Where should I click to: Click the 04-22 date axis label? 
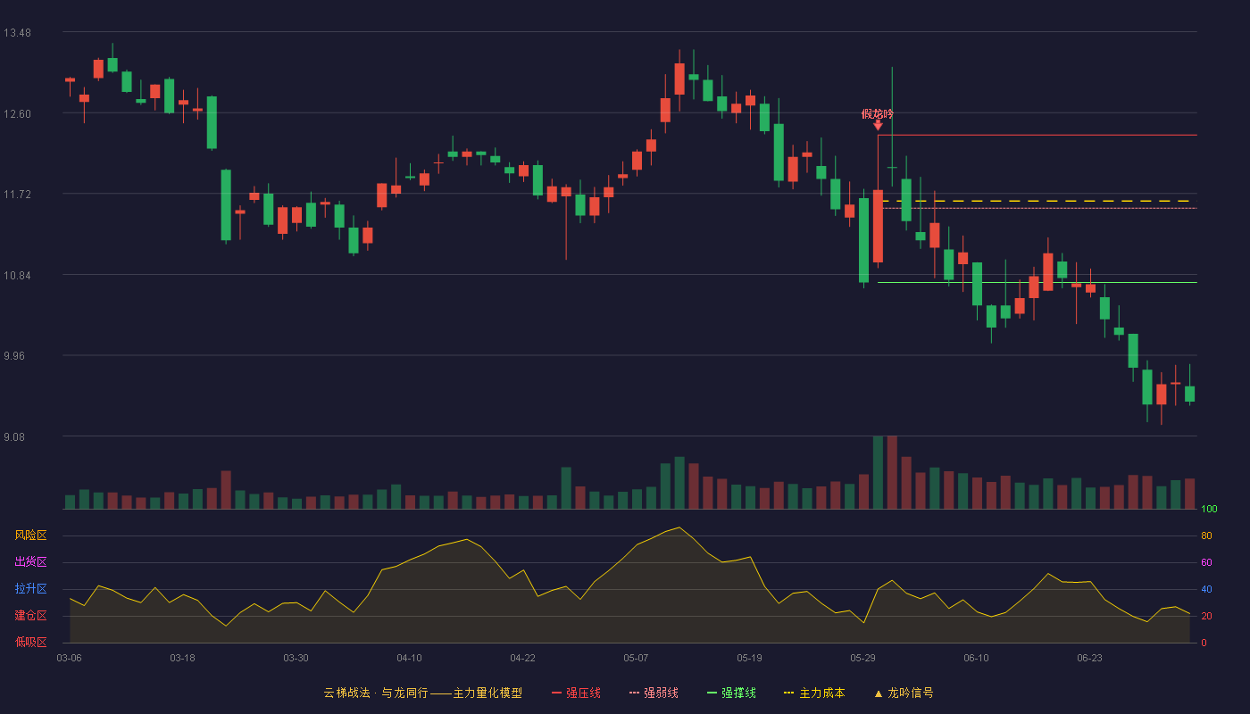[x=522, y=658]
